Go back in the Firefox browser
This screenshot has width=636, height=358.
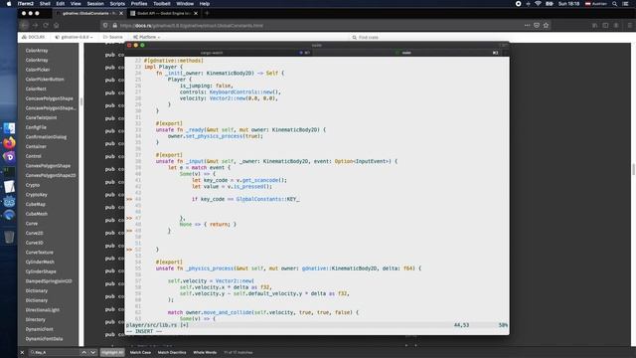click(x=24, y=25)
